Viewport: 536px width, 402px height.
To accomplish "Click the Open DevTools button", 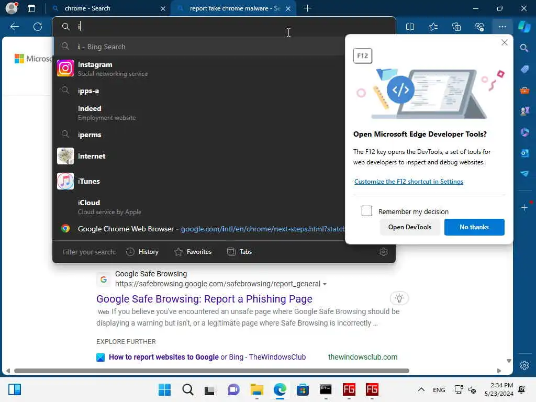I will click(409, 227).
